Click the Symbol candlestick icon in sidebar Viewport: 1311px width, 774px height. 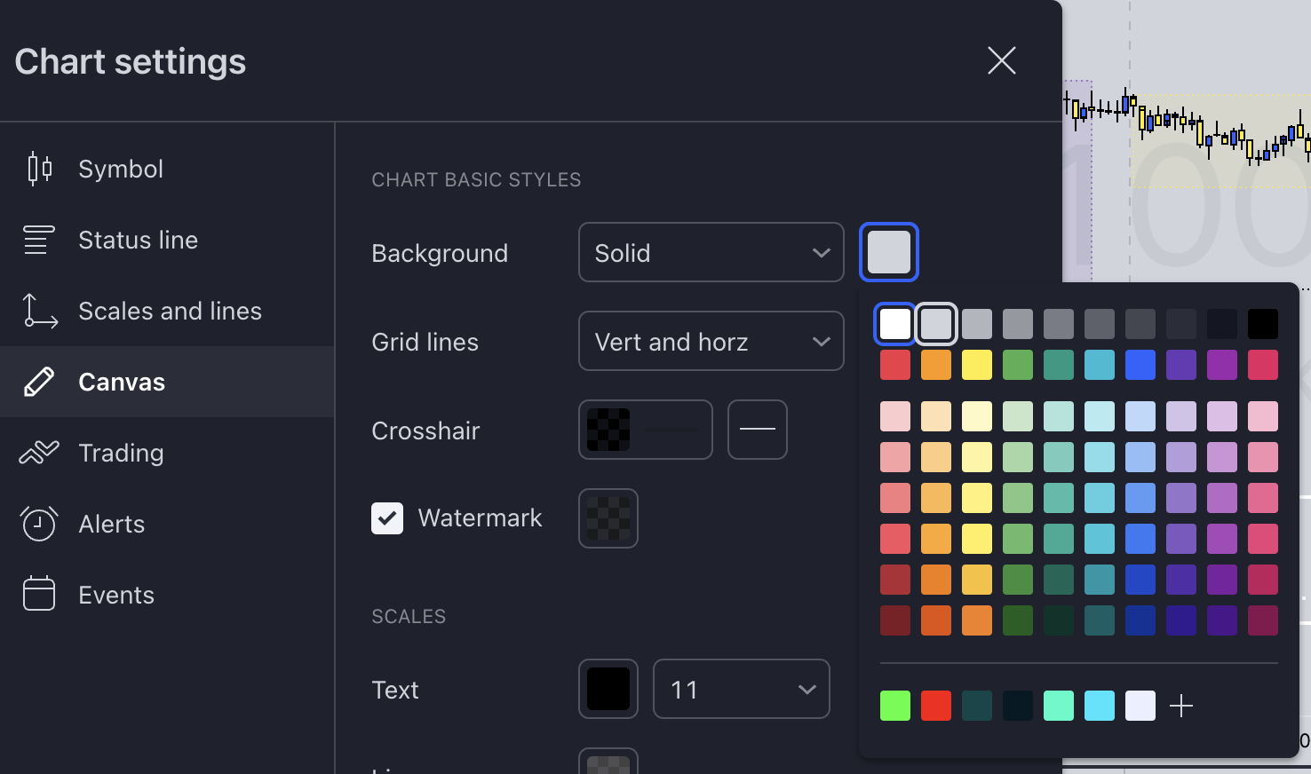click(x=39, y=169)
